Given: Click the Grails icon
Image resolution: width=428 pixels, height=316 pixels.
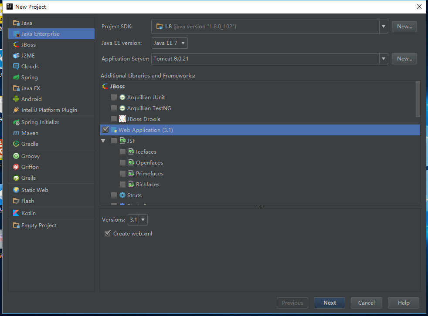Looking at the screenshot, I should tap(16, 178).
